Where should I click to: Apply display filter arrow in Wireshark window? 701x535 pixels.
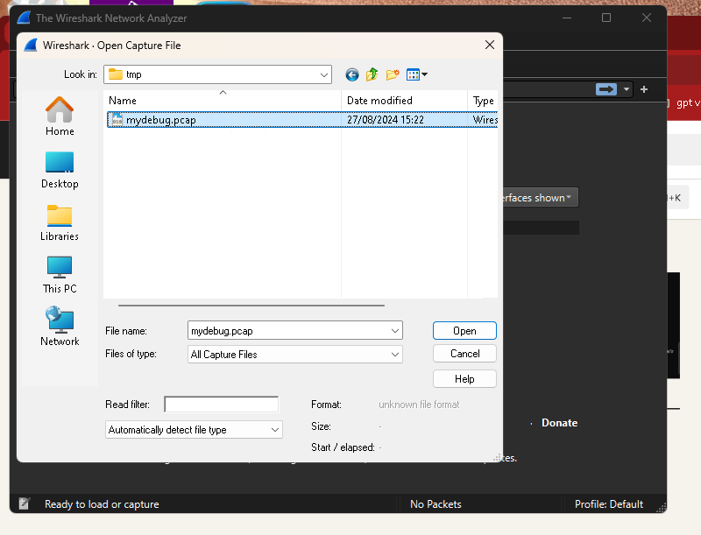click(x=606, y=89)
